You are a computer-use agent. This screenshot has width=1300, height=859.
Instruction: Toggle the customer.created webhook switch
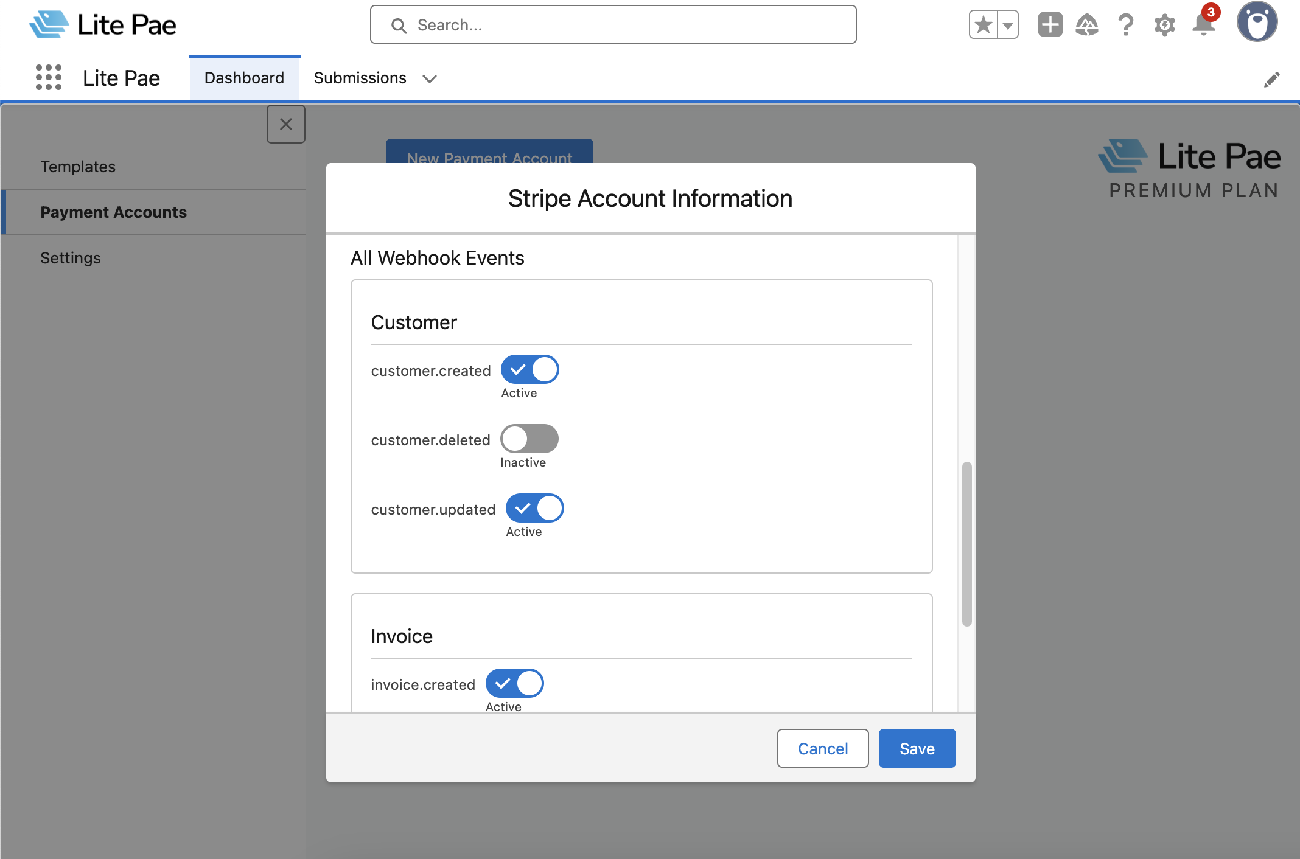[529, 369]
